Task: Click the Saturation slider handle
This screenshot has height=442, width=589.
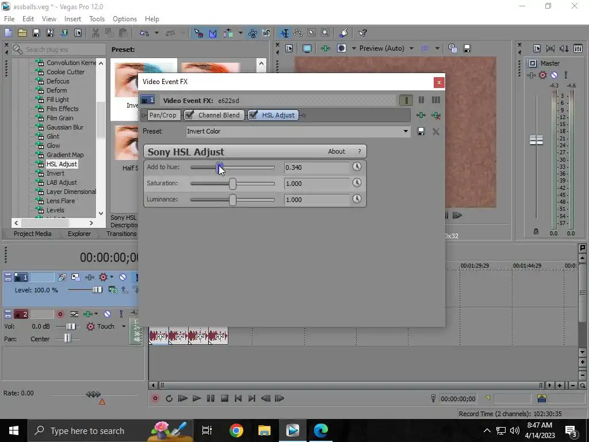Action: (x=232, y=184)
